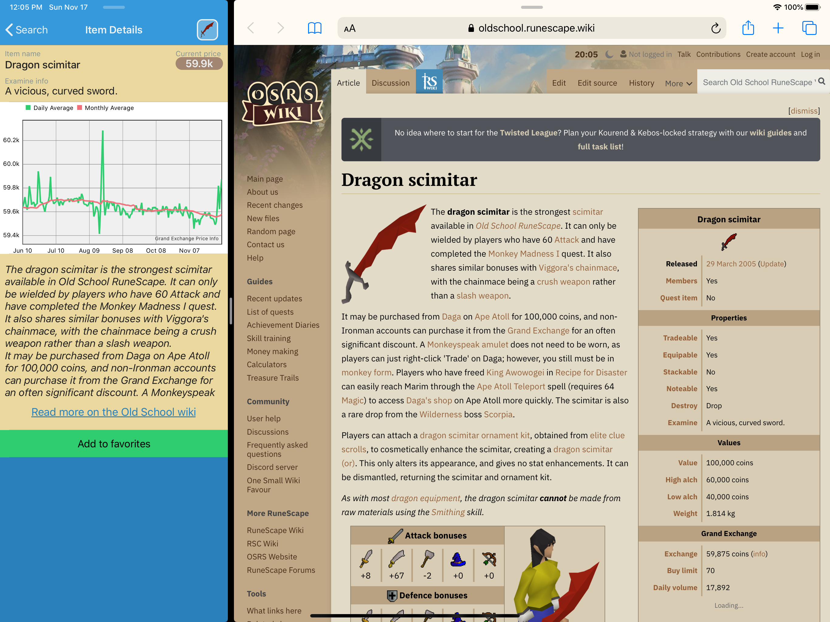Screen dimensions: 830x622
Task: Open Safari bookmarks book icon
Action: pyautogui.click(x=314, y=28)
